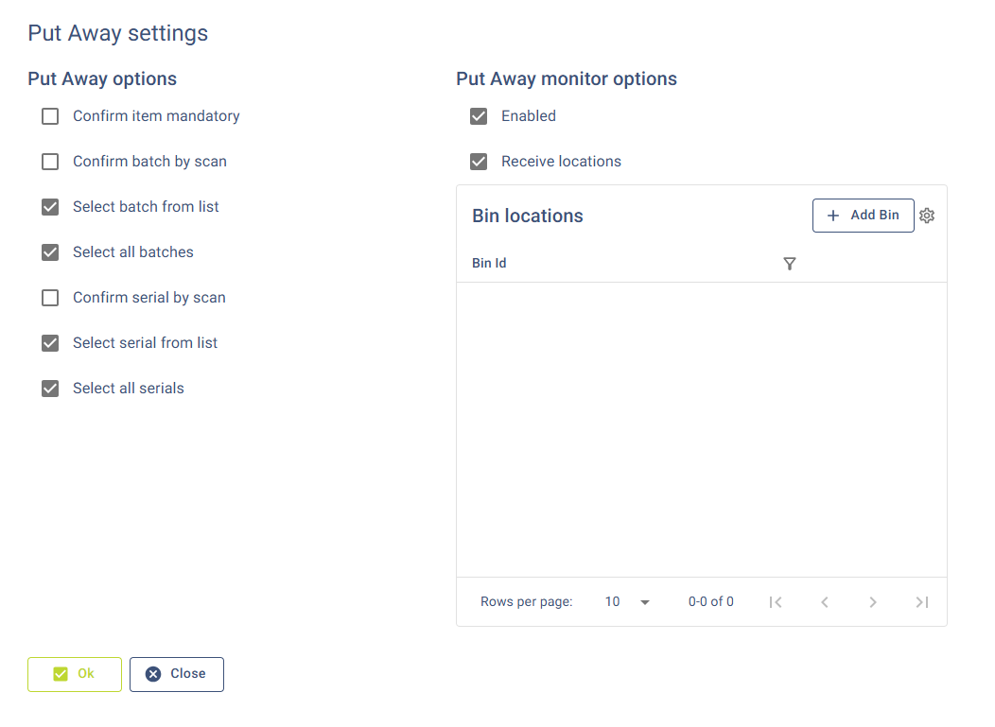Viewport: 995px width, 727px height.
Task: Click the Bin Id column filter icon
Action: coord(790,264)
